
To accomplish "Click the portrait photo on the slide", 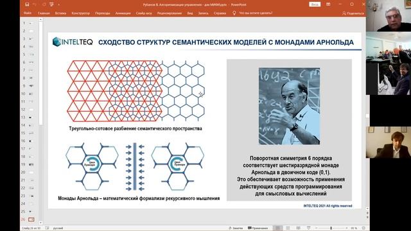I will (x=289, y=106).
